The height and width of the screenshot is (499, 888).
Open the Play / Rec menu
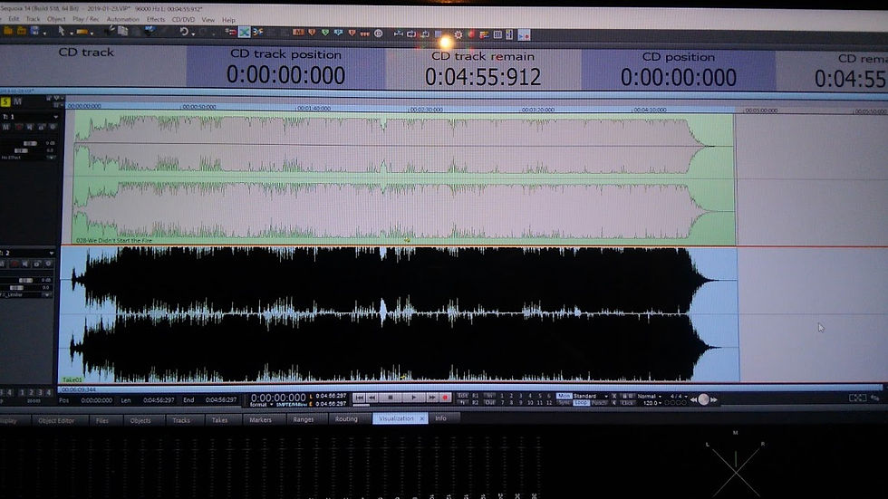click(x=85, y=19)
